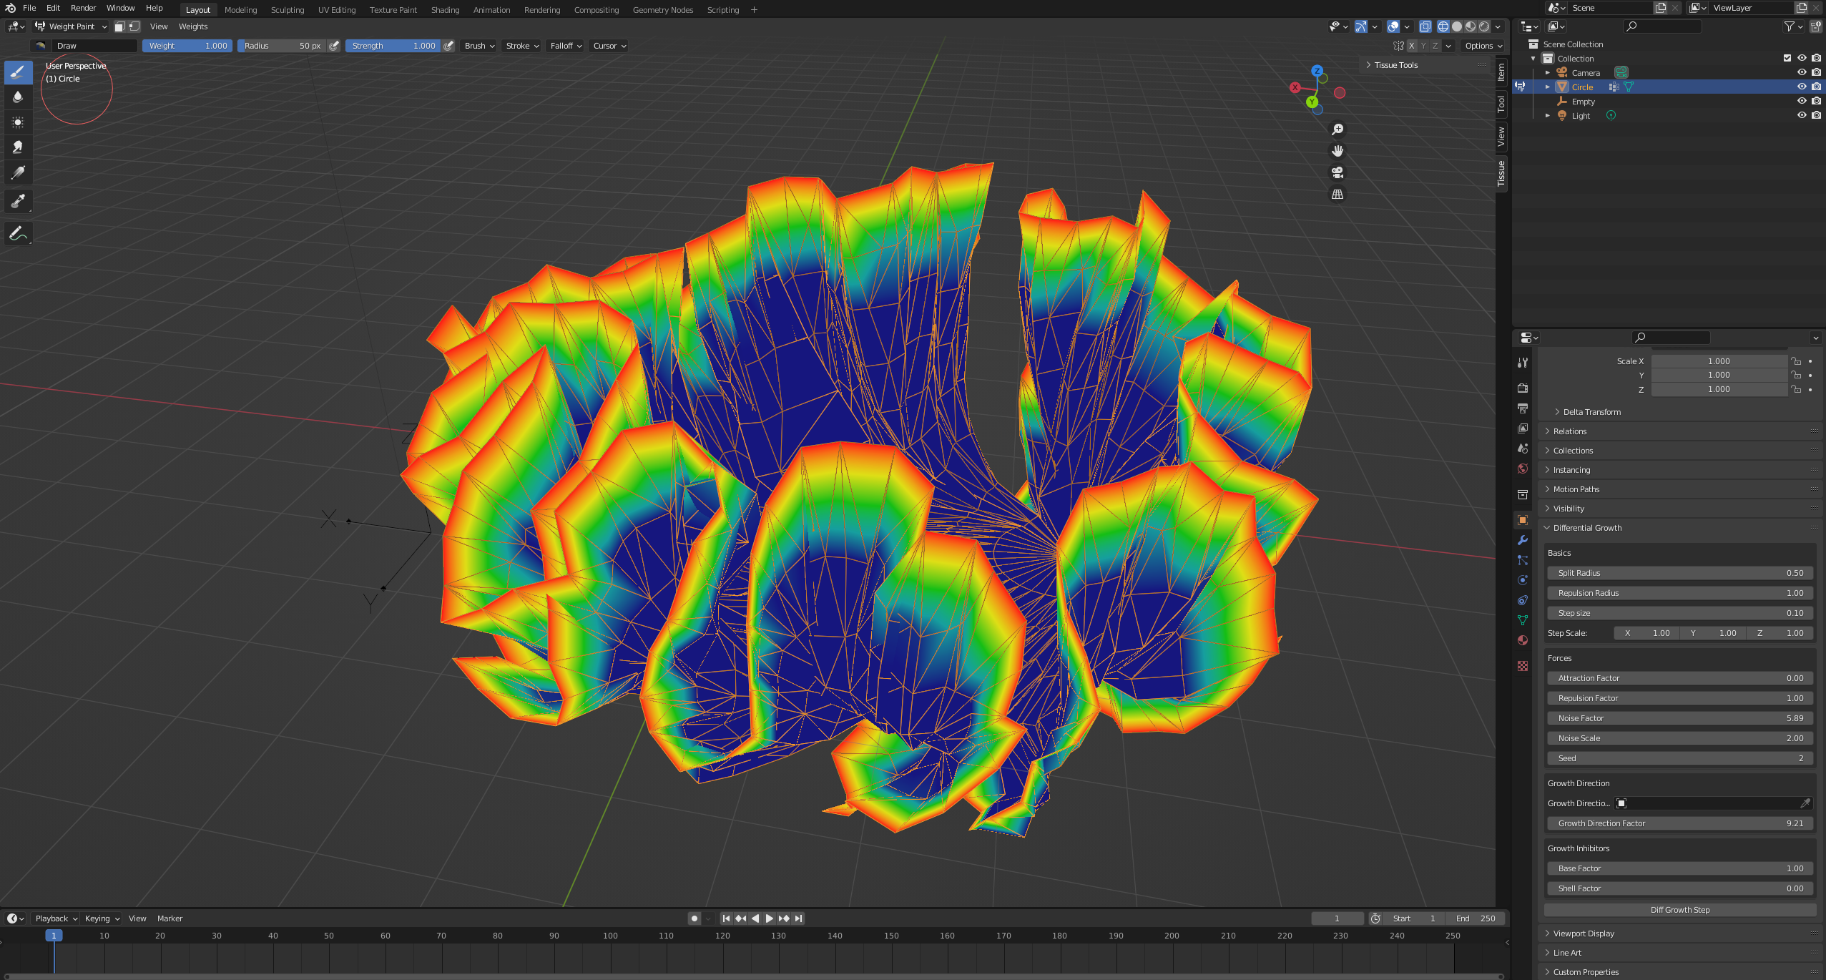This screenshot has height=980, width=1826.
Task: Click the timeline Play button
Action: pyautogui.click(x=770, y=918)
